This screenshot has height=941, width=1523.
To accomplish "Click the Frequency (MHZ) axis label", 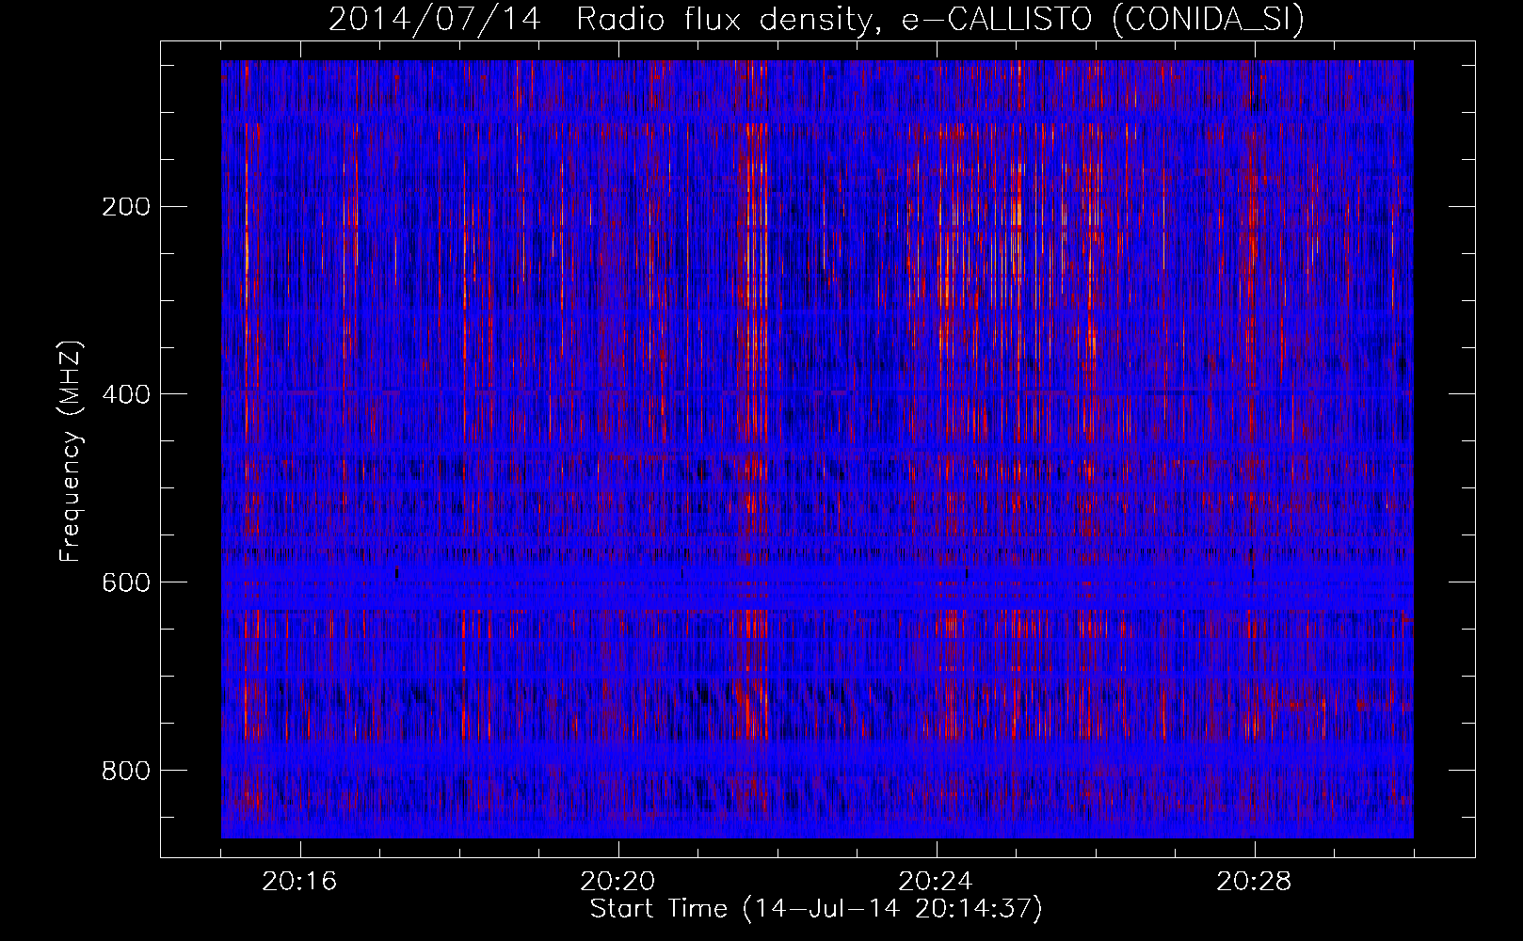I will pyautogui.click(x=72, y=451).
